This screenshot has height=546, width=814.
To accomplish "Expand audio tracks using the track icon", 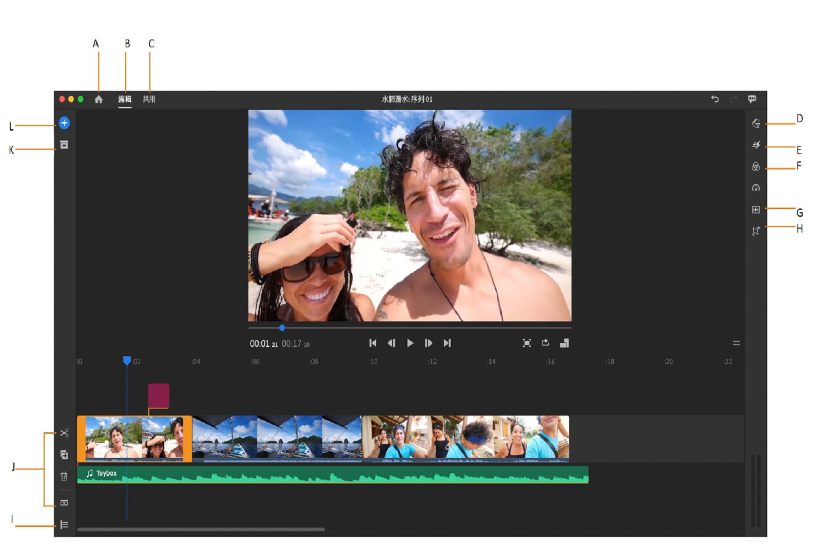I will 64,503.
